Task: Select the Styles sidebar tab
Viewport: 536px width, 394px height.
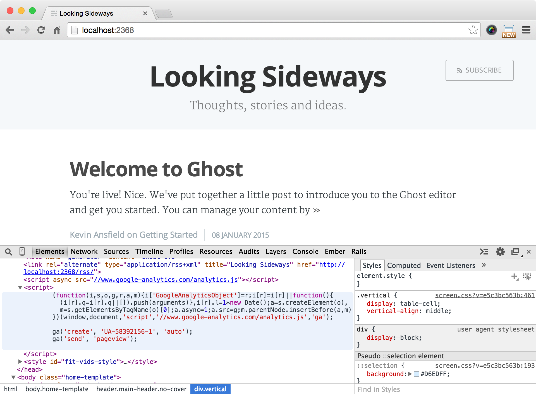Action: [x=372, y=265]
